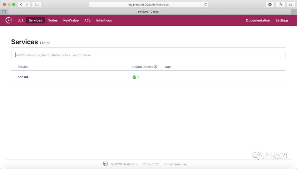Focus the services search filter field

pos(148,55)
